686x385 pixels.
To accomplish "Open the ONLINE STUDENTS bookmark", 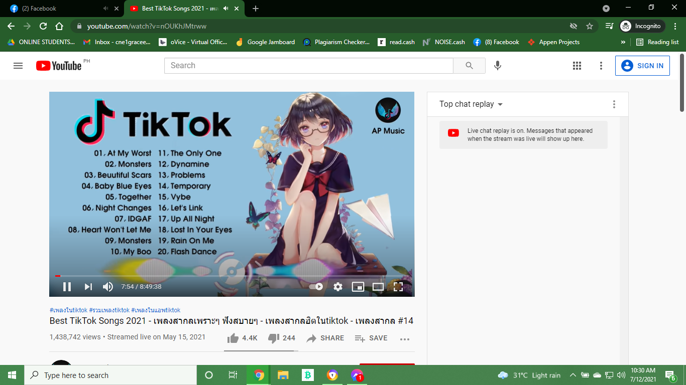I will coord(41,42).
